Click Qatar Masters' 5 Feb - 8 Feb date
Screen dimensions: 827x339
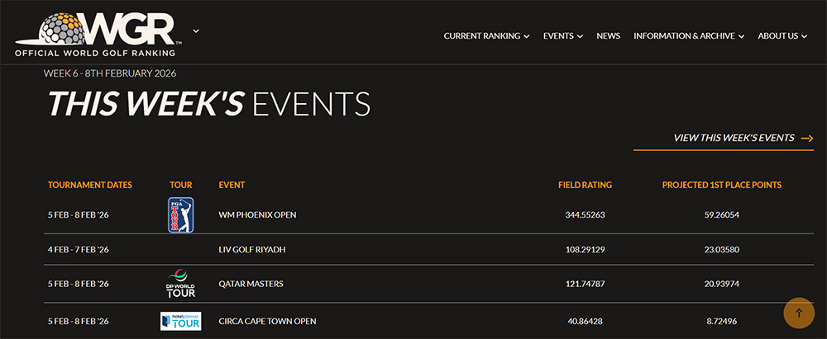point(78,284)
